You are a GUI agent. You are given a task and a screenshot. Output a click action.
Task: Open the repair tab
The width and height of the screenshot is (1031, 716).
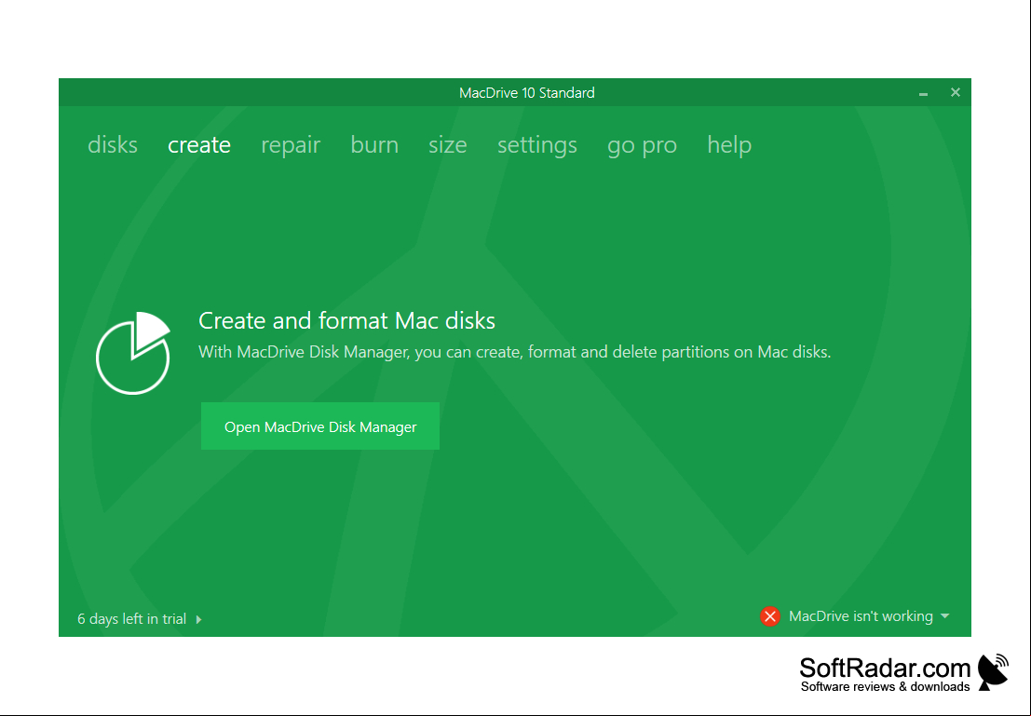291,145
